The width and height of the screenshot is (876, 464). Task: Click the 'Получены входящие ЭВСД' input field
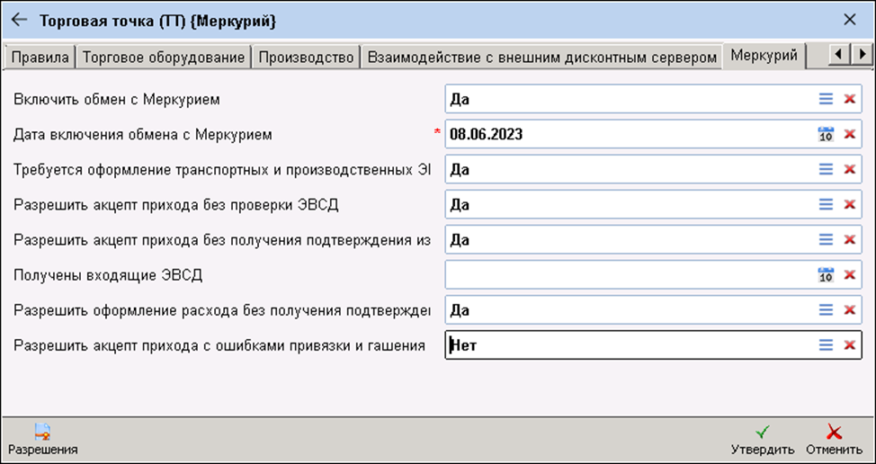click(628, 275)
